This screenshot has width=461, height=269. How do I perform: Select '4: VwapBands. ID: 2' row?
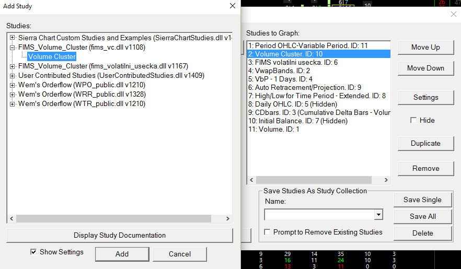pos(319,71)
